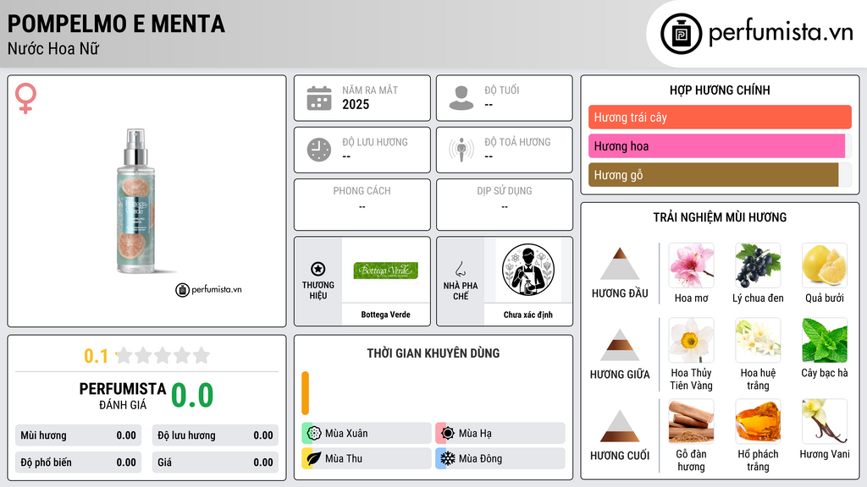Click the Hương cuối pyramid icon

[x=620, y=426]
